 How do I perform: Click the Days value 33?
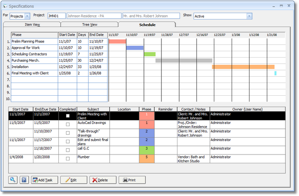(83, 67)
